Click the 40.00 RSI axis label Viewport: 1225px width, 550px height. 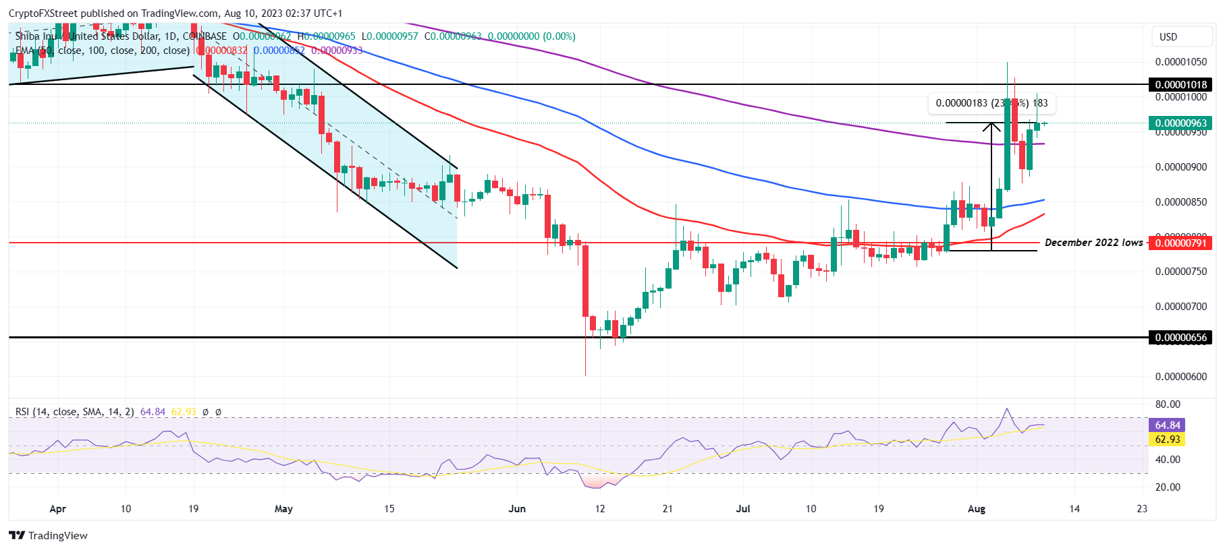[x=1168, y=460]
